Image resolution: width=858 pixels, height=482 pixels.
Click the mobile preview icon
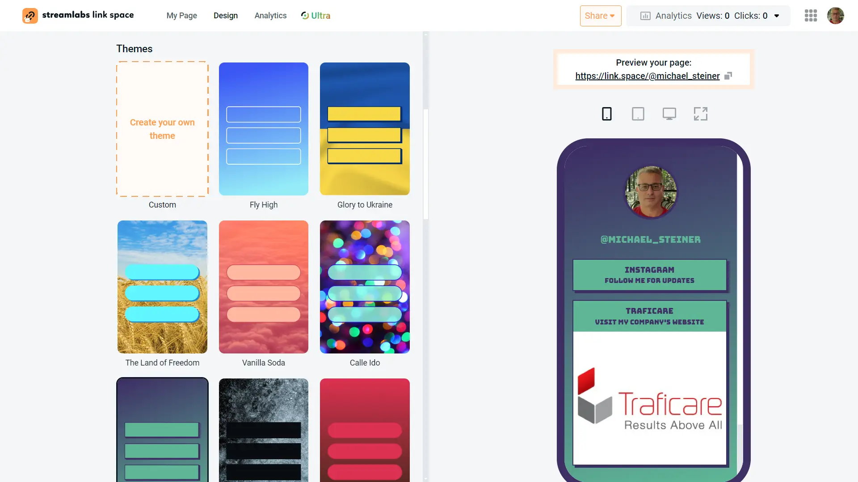(606, 114)
